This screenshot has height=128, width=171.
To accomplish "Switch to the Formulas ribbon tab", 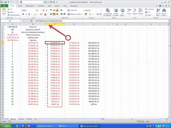I will tap(41, 6).
